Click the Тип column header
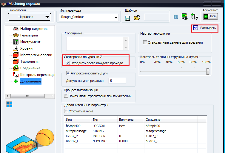 tap(104, 120)
